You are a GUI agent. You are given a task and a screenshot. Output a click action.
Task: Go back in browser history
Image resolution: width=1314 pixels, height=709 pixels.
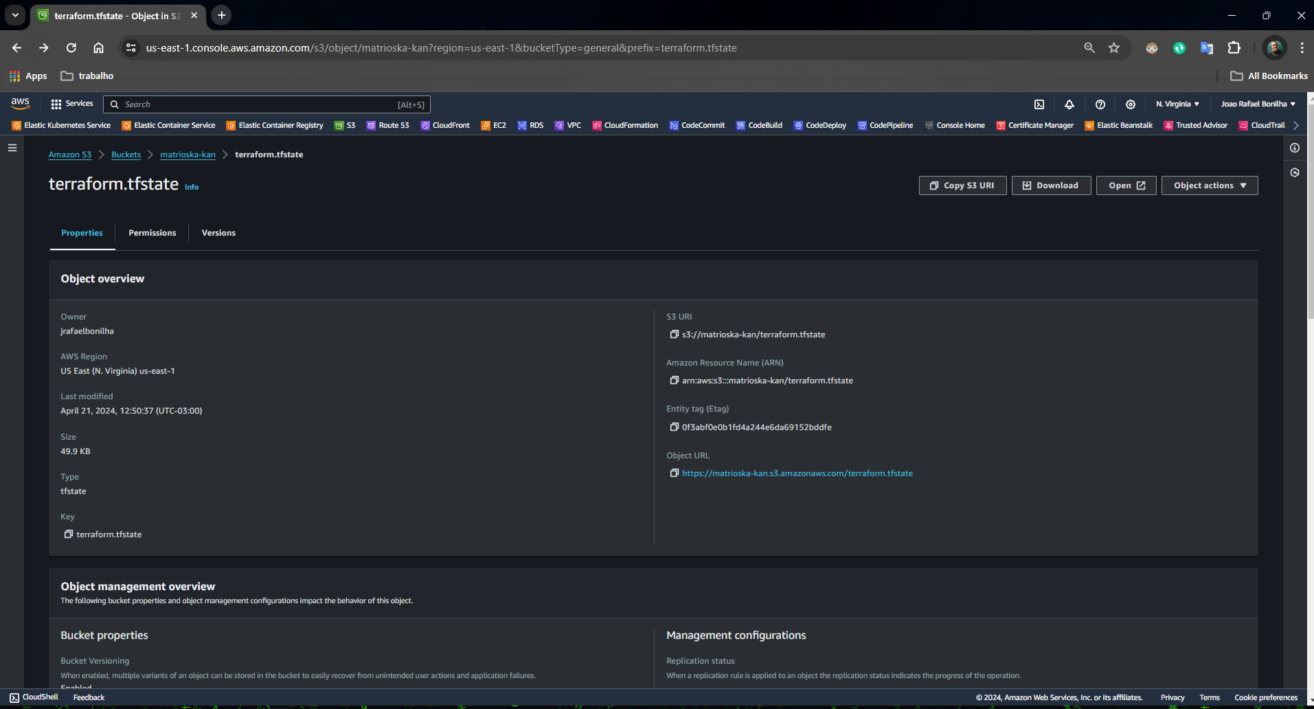tap(17, 48)
